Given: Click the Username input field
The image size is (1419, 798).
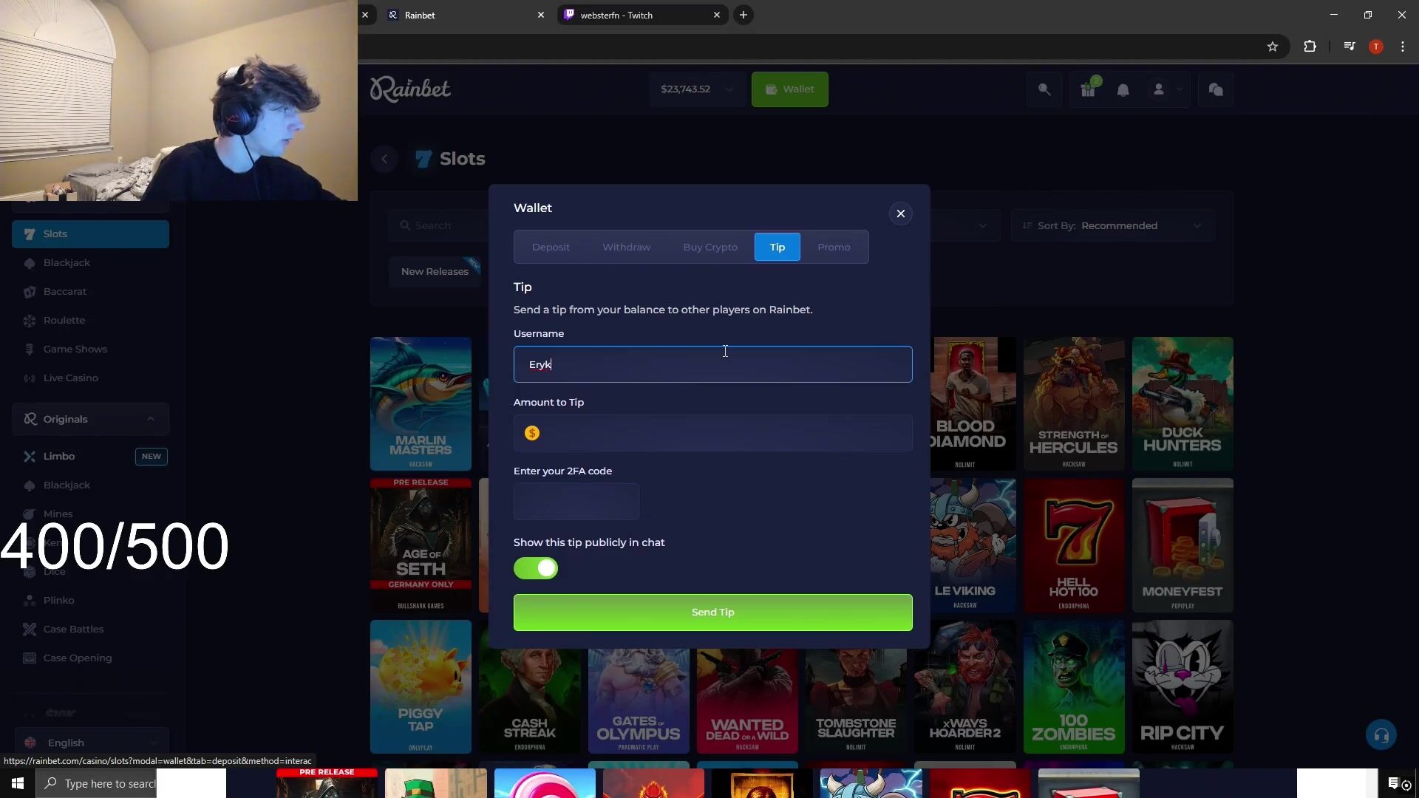Looking at the screenshot, I should point(712,364).
